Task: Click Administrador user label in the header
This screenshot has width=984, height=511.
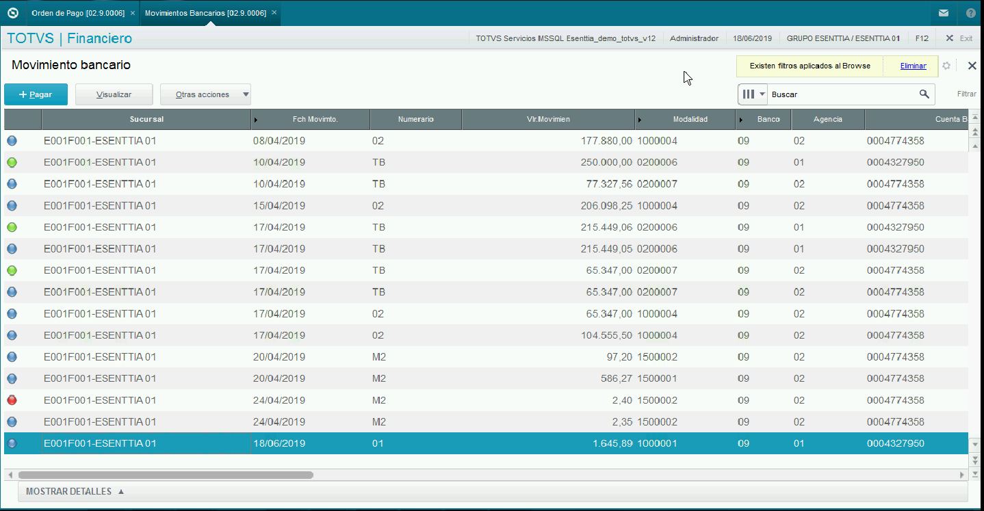Action: pos(694,38)
